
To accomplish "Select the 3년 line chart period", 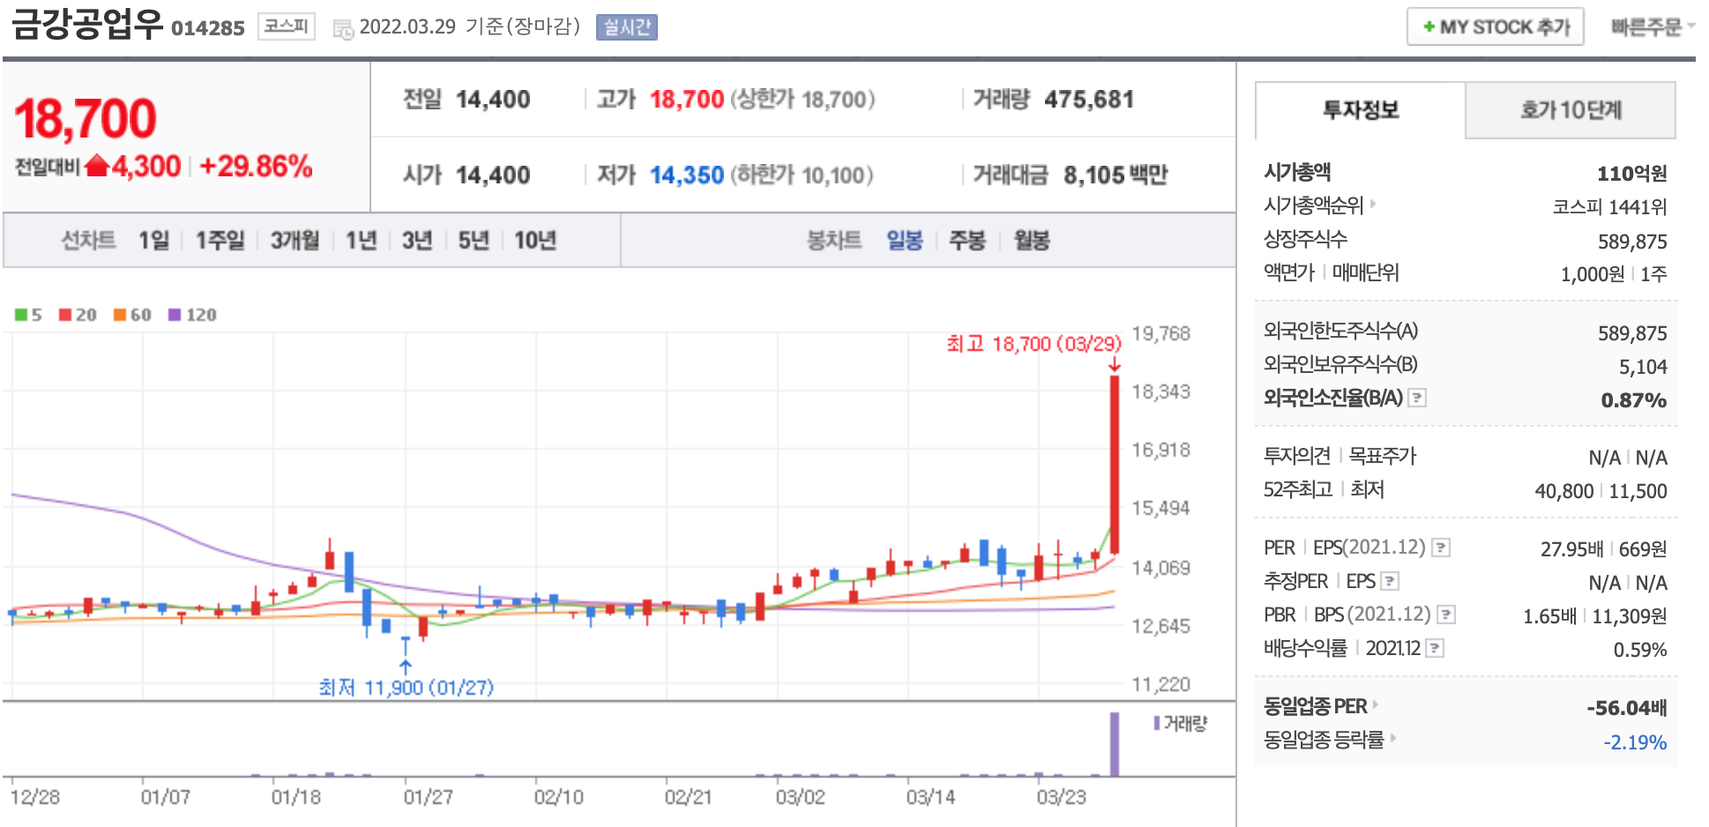I will tap(417, 240).
